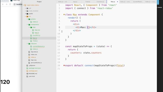This screenshot has height=92, width=163.
Task: Select Max.js in the project tree
Action: tap(35, 38)
